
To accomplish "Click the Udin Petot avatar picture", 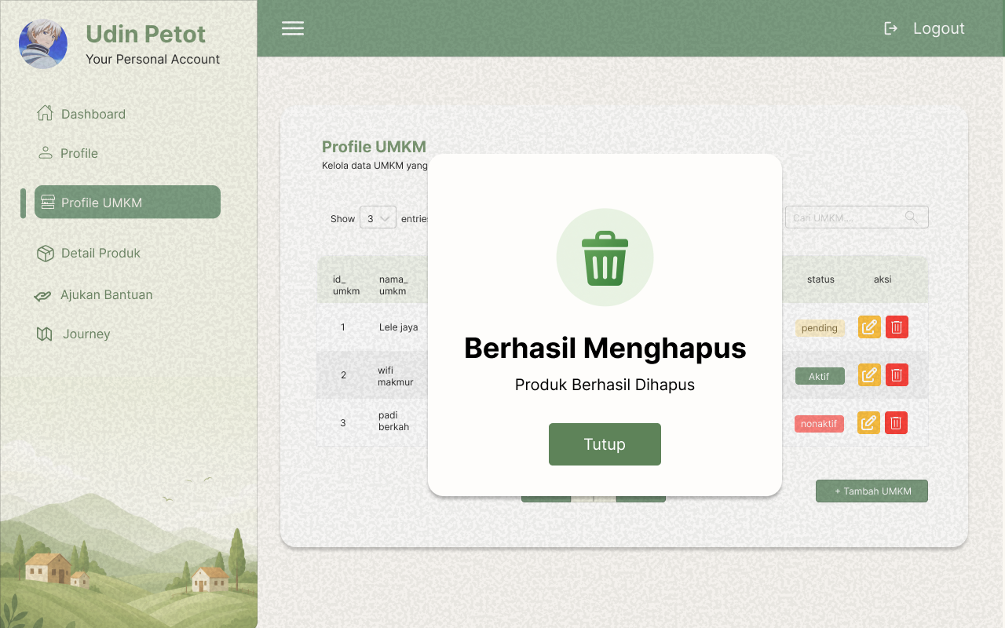I will 43,44.
